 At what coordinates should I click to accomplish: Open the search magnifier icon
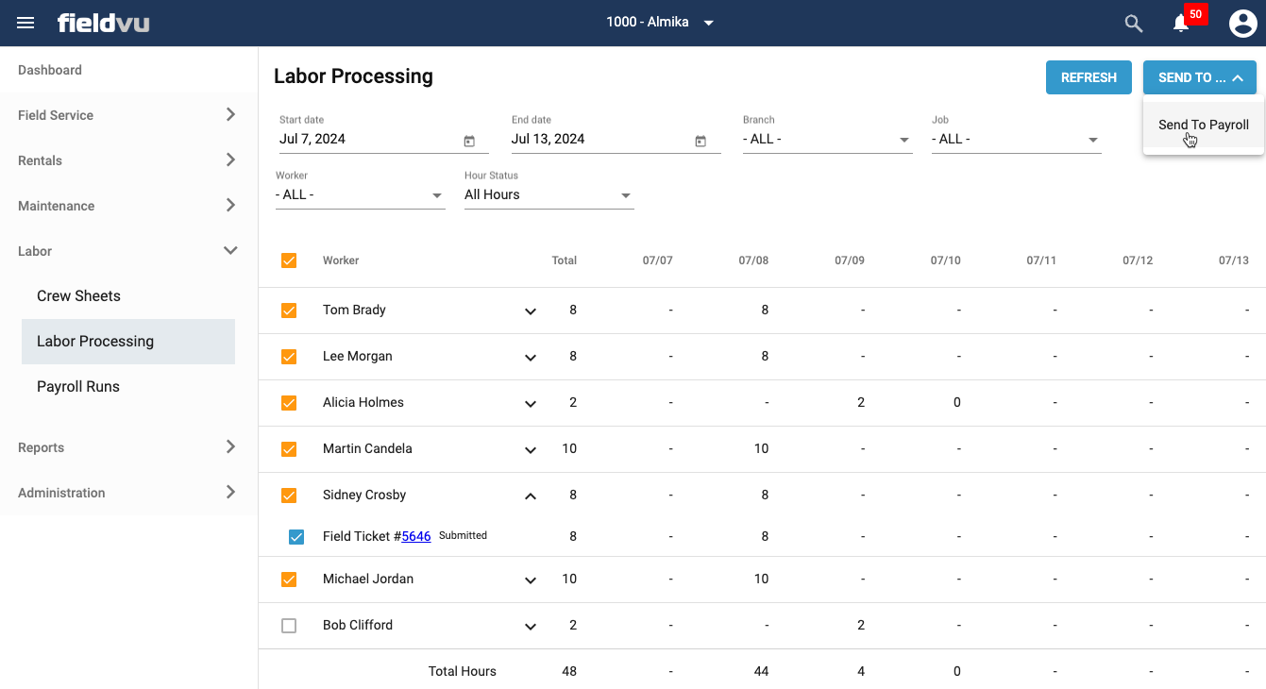[1134, 24]
